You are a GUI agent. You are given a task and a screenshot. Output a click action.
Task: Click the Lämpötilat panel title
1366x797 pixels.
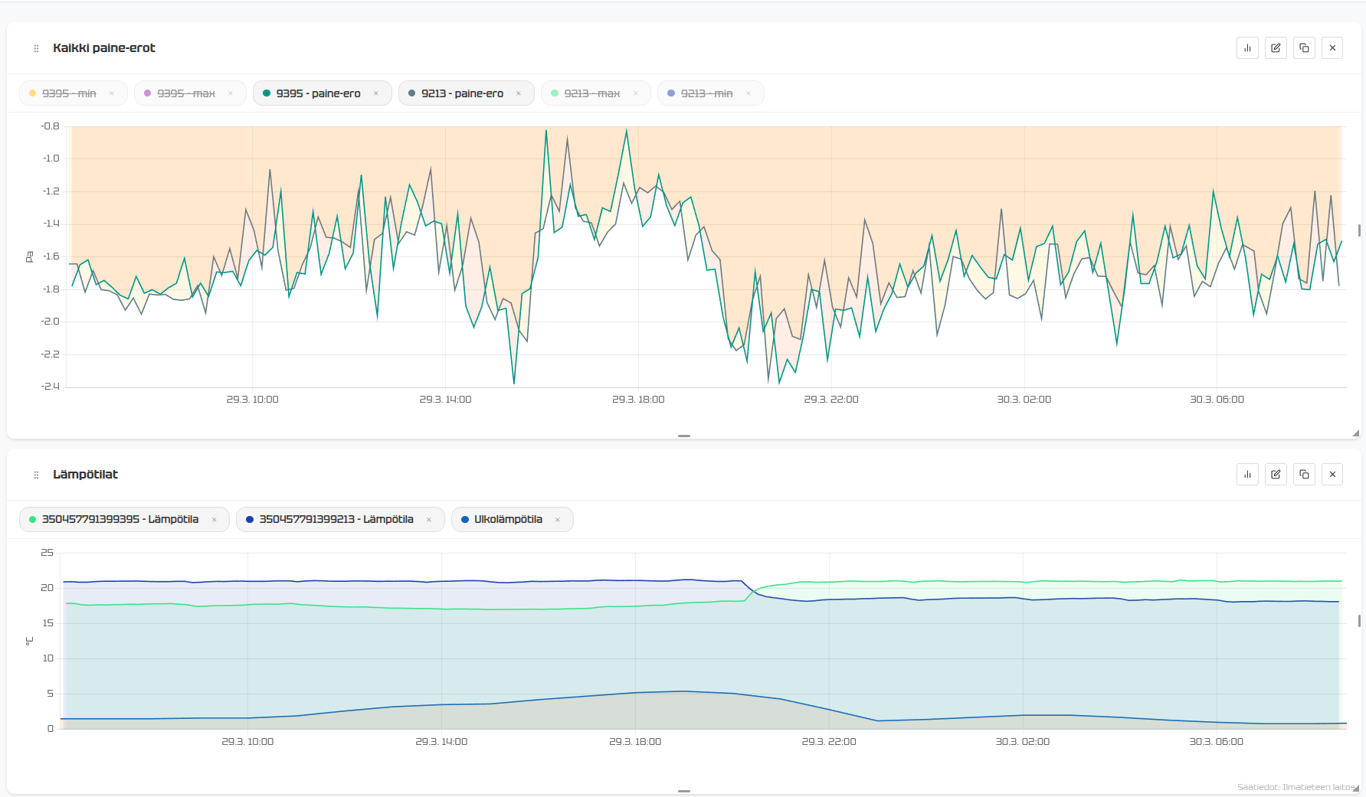pyautogui.click(x=85, y=474)
